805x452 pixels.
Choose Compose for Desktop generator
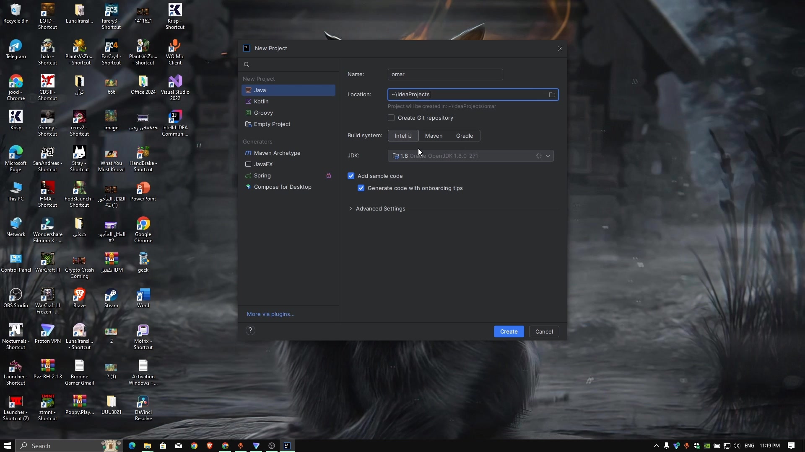click(x=288, y=187)
